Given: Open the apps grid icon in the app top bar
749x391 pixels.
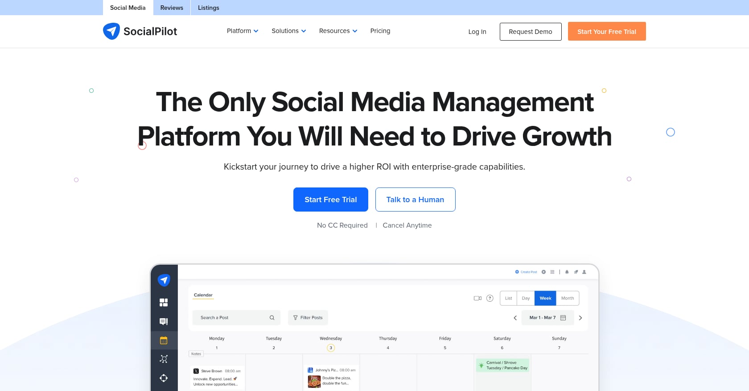Looking at the screenshot, I should [x=552, y=272].
